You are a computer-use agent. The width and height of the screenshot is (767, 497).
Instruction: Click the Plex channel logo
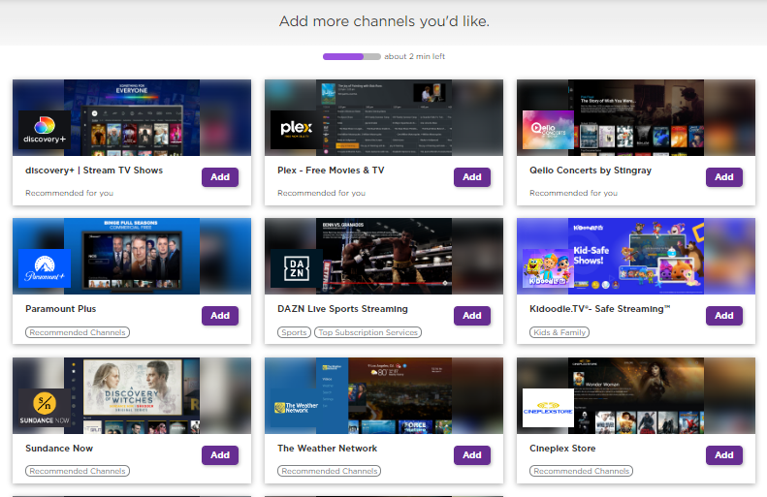click(x=297, y=130)
